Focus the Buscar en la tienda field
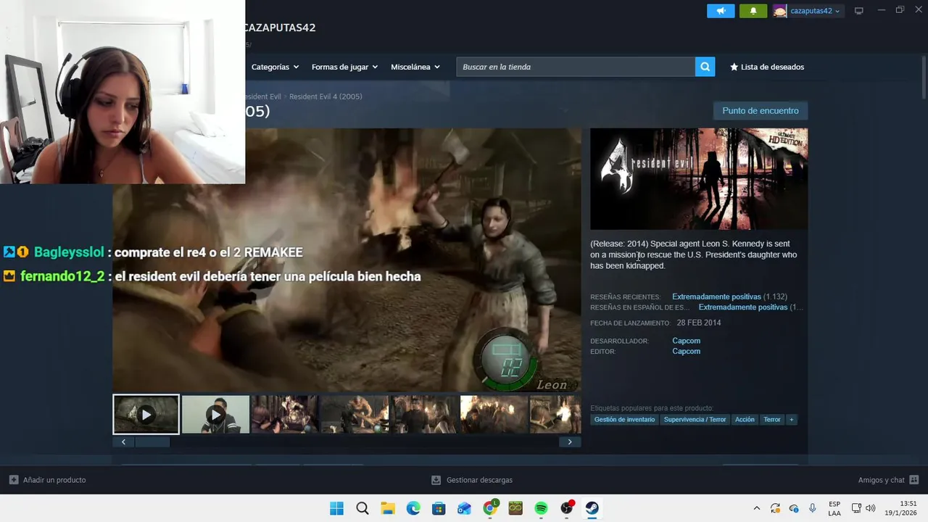This screenshot has height=522, width=928. [x=576, y=67]
